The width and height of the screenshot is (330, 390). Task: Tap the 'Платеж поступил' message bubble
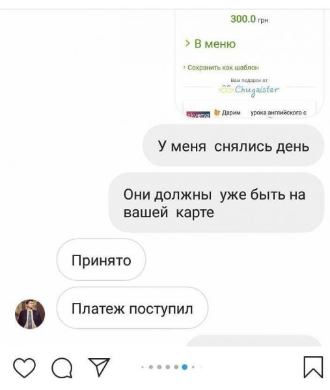click(132, 308)
